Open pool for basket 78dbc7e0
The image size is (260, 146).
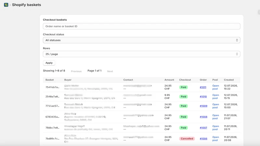(x=215, y=128)
